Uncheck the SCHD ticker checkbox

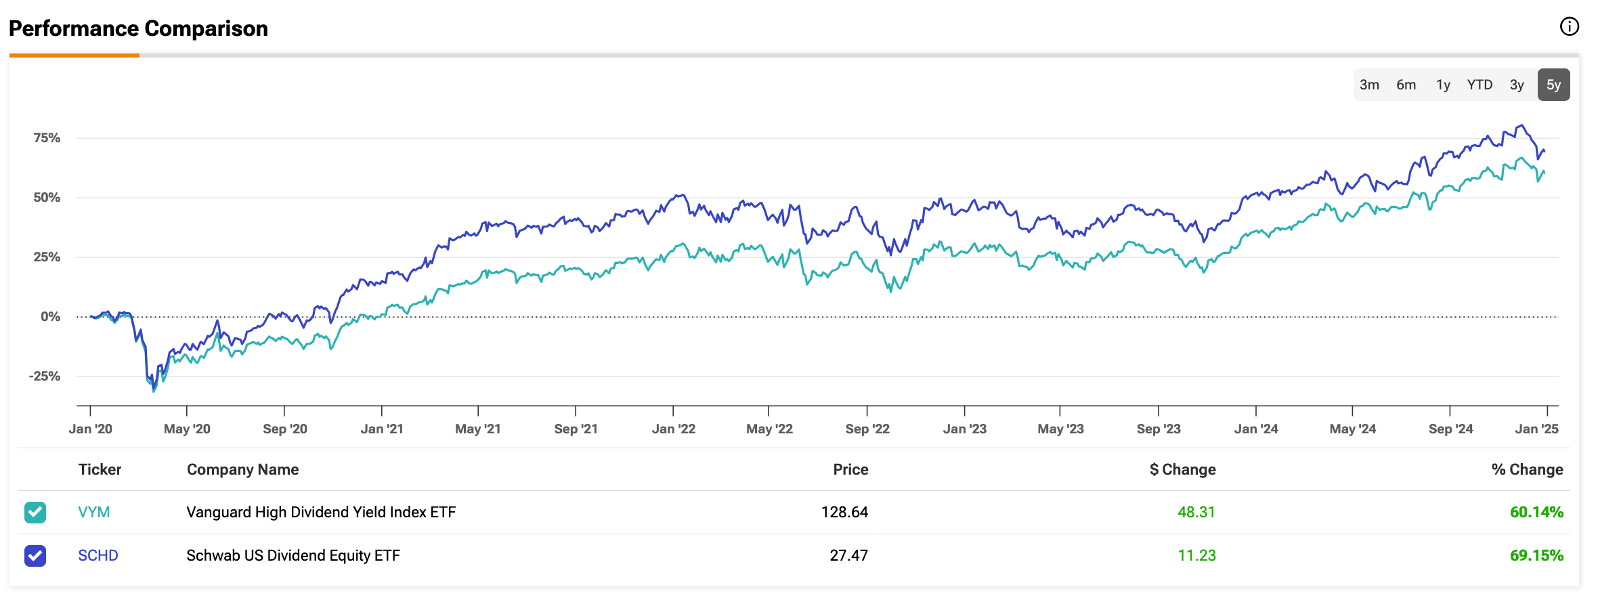(35, 556)
